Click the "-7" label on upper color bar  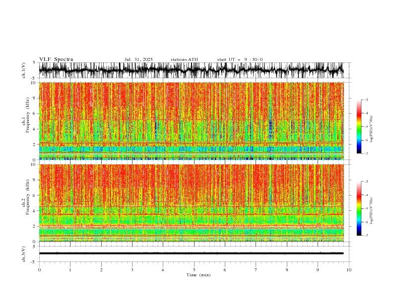366,153
